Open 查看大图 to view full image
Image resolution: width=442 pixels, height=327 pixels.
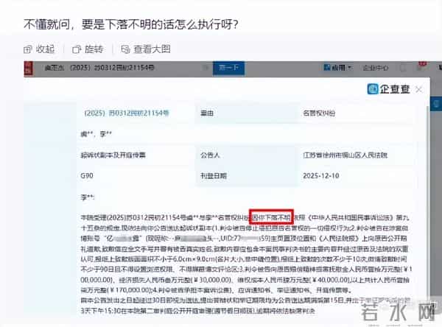point(146,49)
